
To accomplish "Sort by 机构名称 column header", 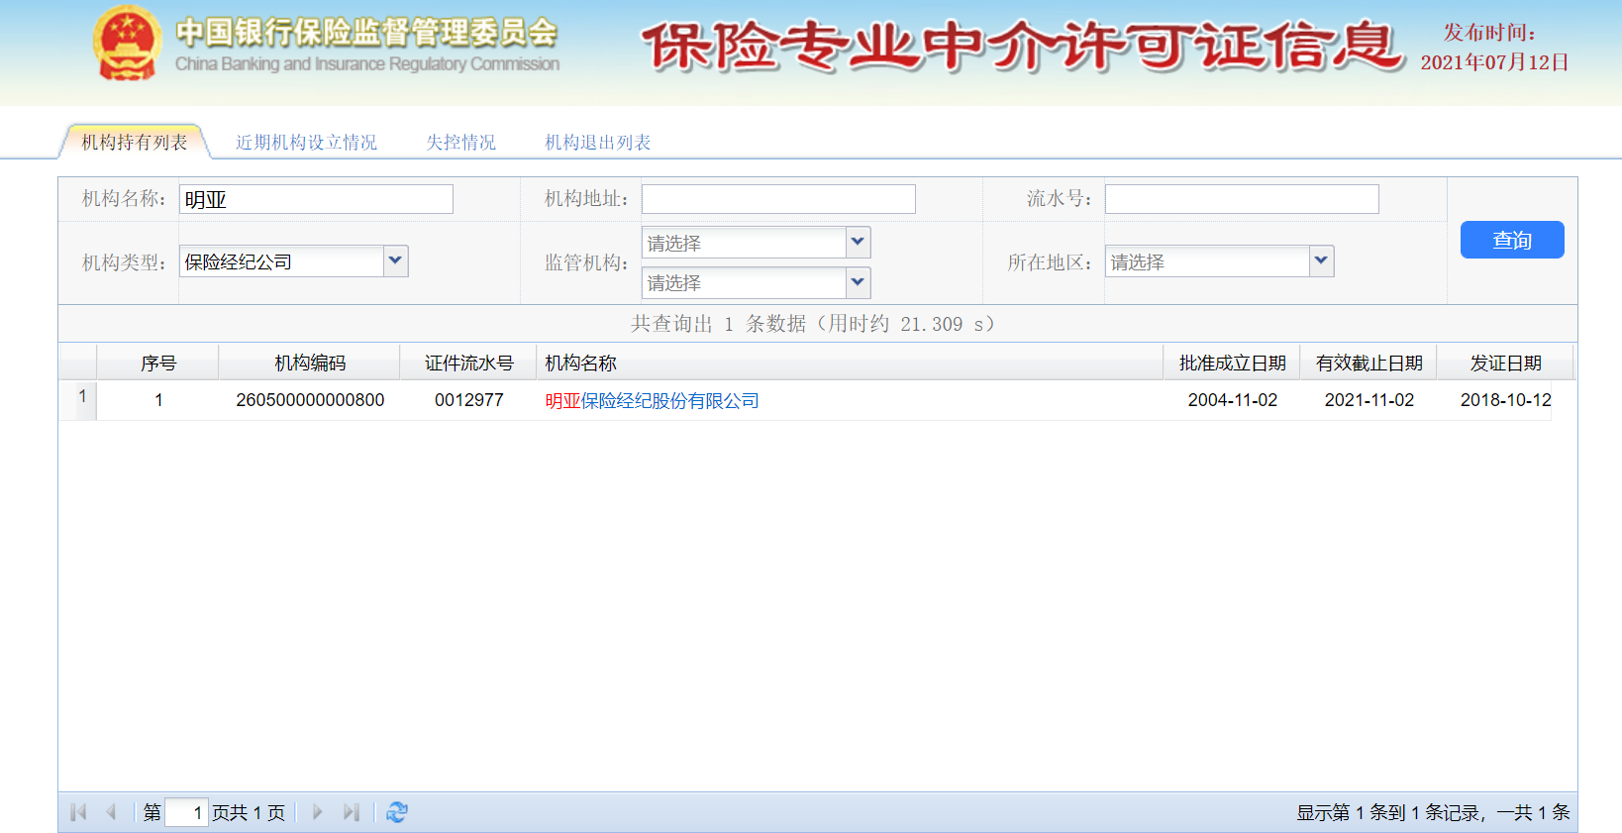I will (851, 363).
